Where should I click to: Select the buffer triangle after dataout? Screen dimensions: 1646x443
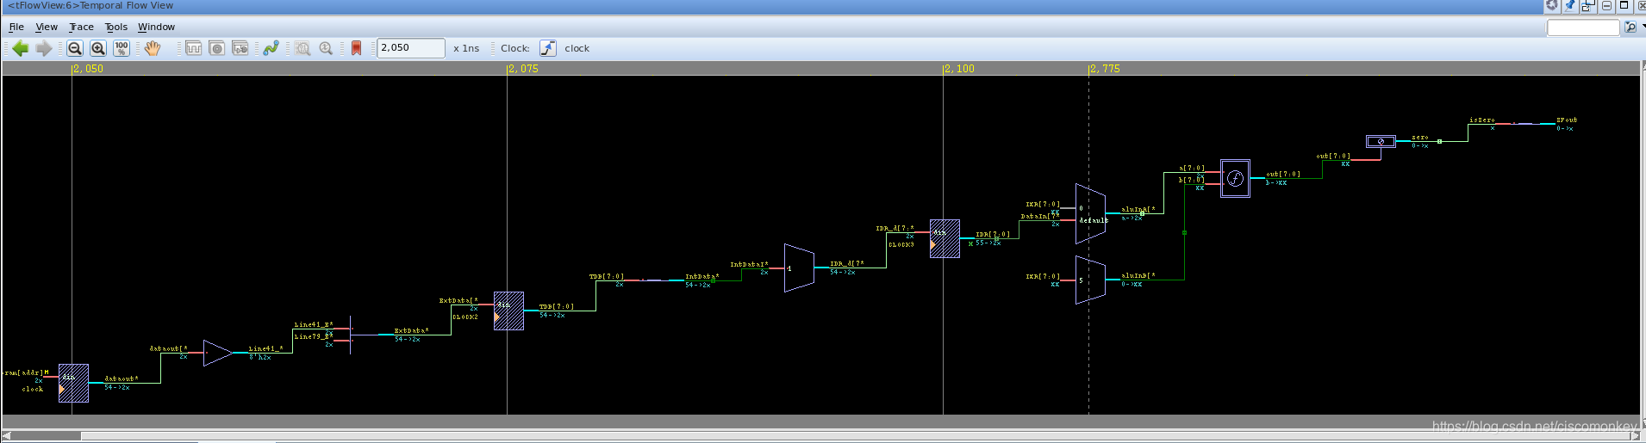pos(217,353)
